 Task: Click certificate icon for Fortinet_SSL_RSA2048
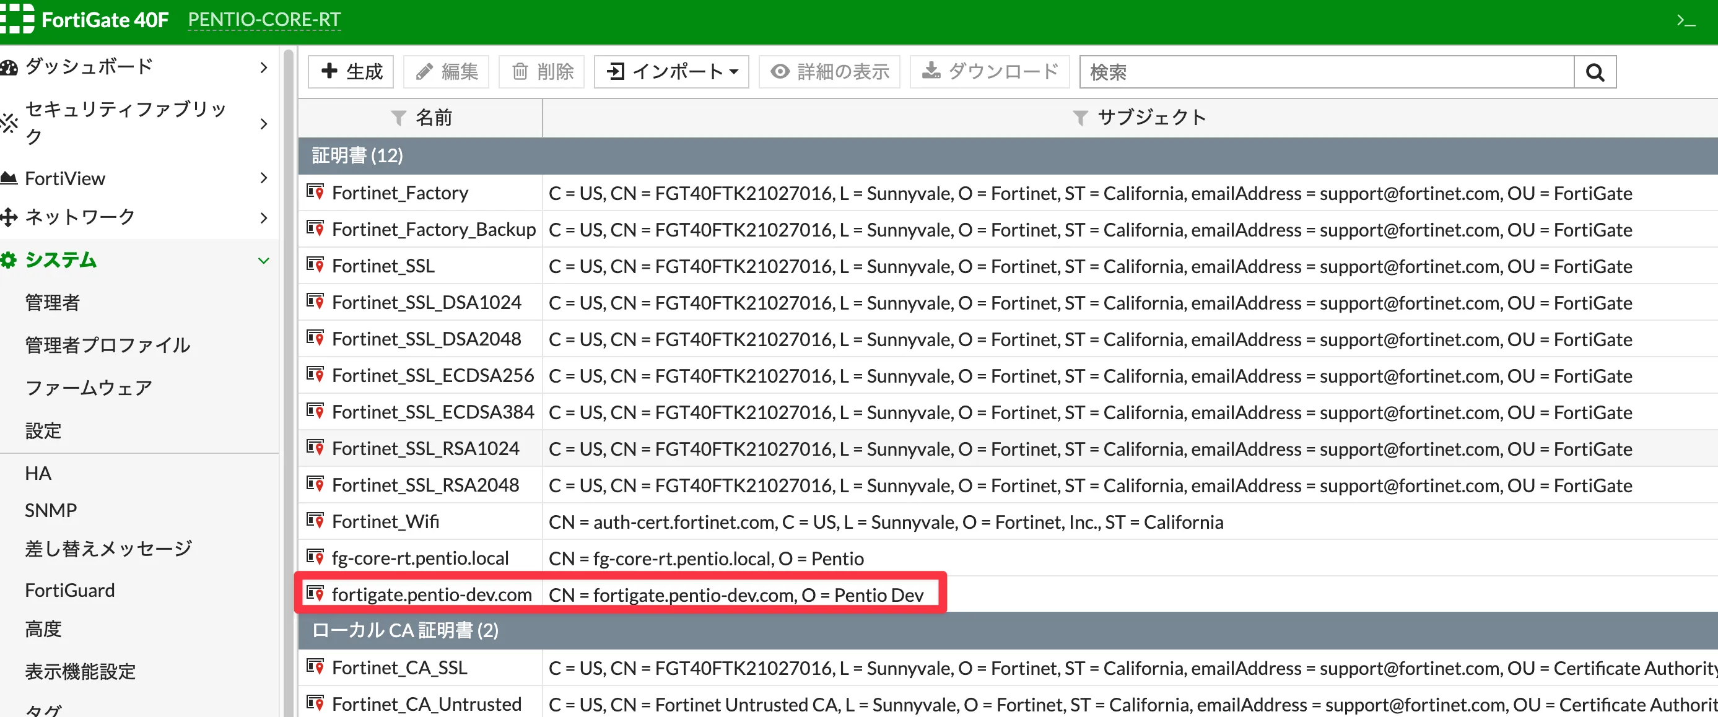click(x=315, y=485)
